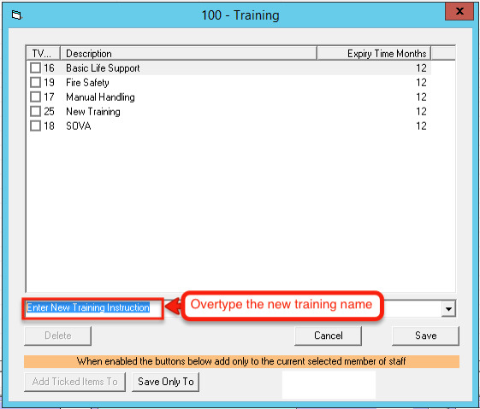
Task: Select the Basic Life Support description text
Action: pyautogui.click(x=103, y=68)
